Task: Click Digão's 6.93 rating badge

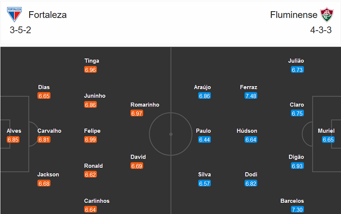Action: tap(297, 166)
